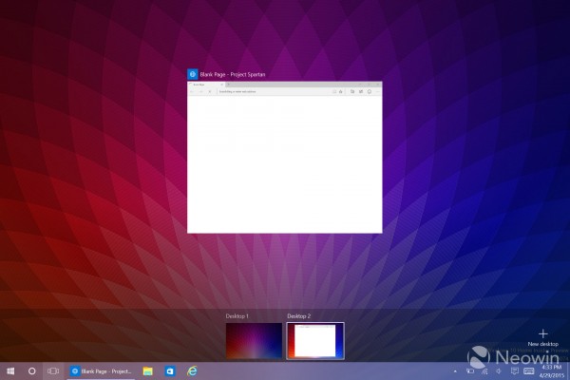Select the Desktop 2 thumbnail
Screen dimensions: 570x380
coord(315,340)
